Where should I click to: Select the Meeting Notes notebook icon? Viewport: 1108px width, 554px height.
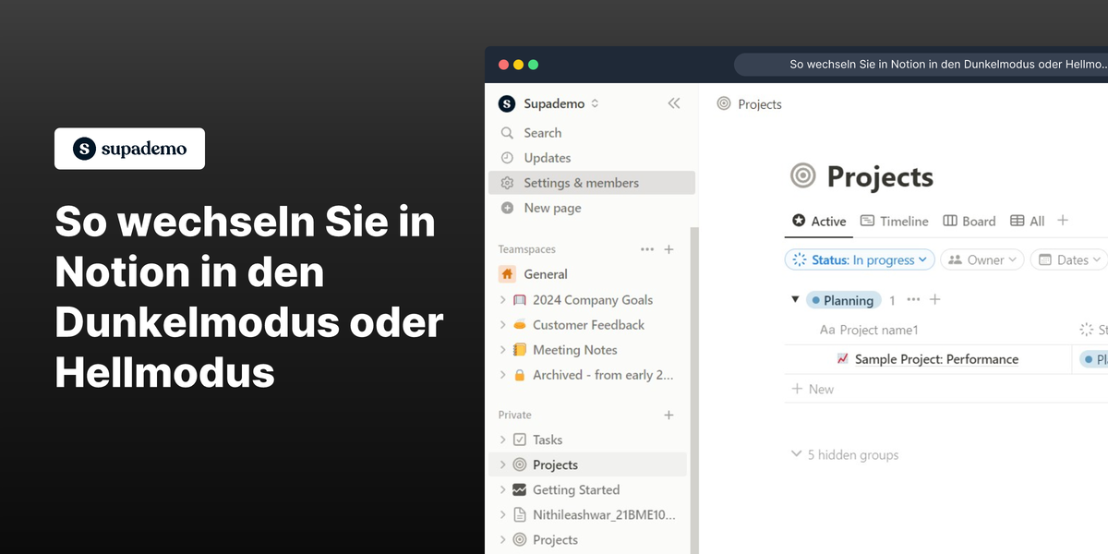[x=520, y=349]
